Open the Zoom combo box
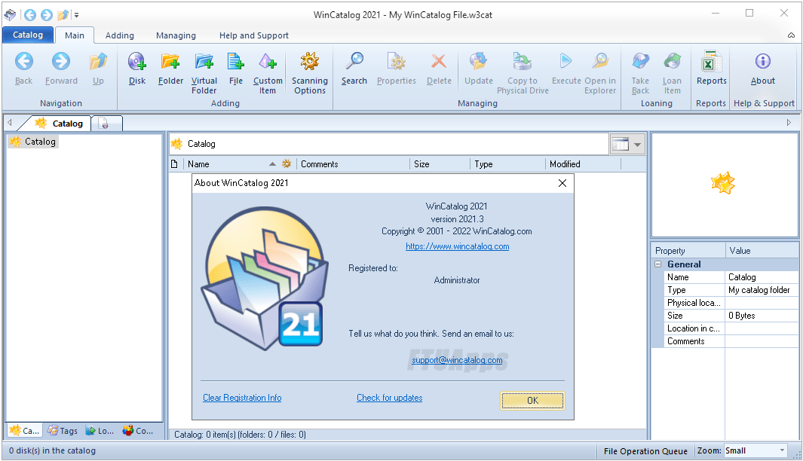This screenshot has height=461, width=803. pyautogui.click(x=755, y=450)
